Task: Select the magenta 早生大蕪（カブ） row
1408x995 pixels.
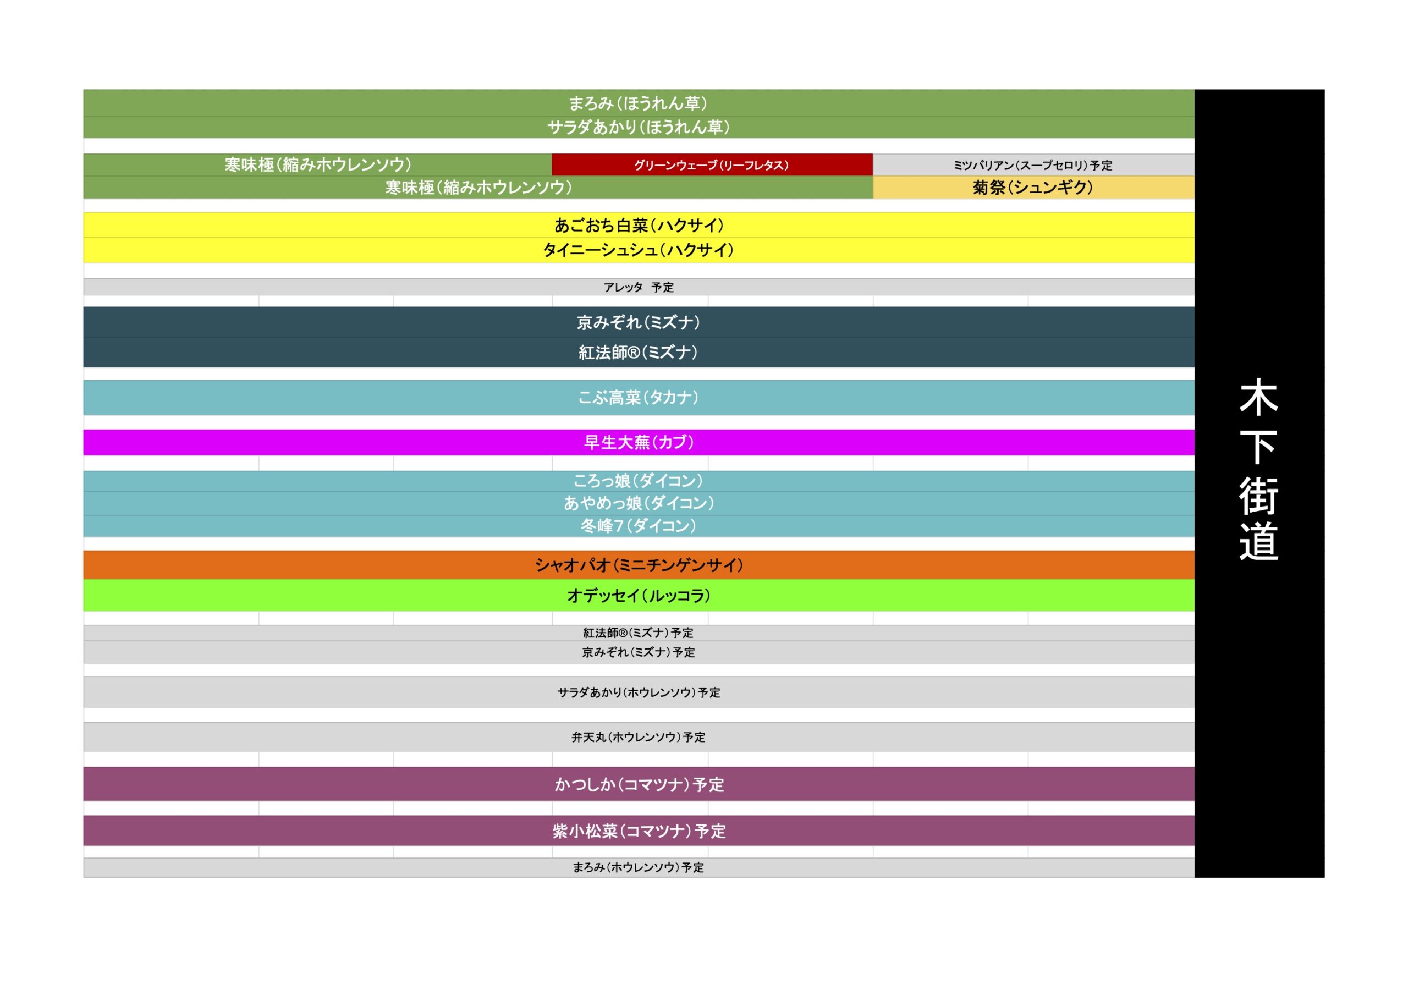Action: point(639,442)
